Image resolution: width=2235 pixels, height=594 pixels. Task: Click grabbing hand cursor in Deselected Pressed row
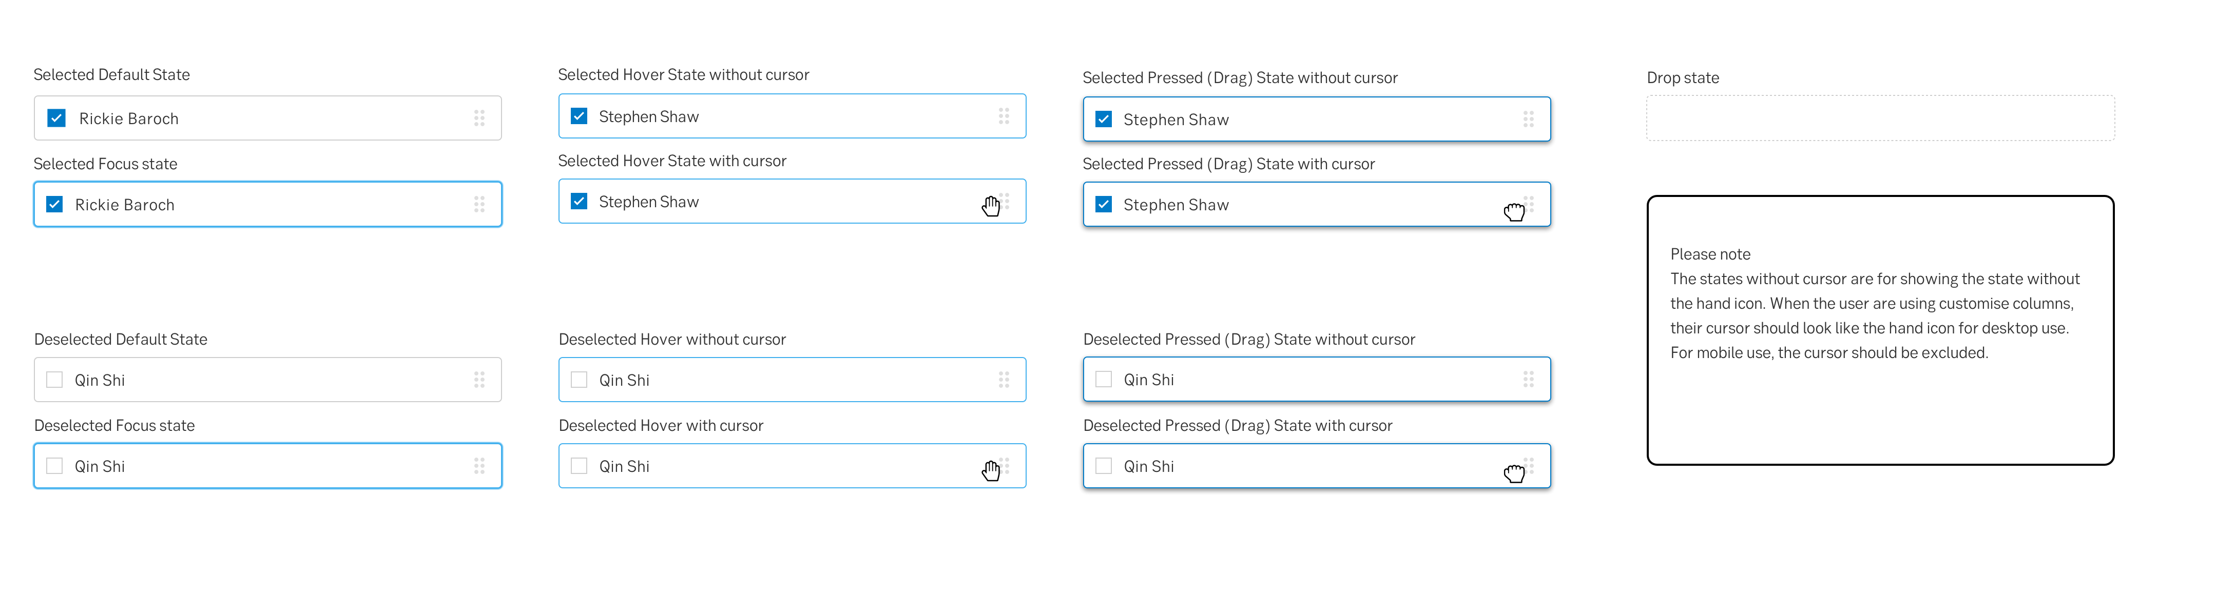tap(1514, 472)
